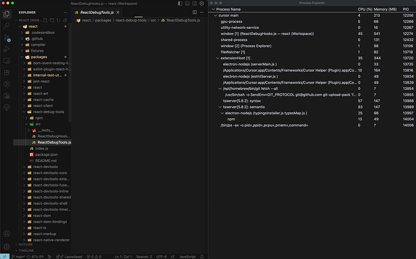Open notifications bell in status bar
The height and width of the screenshot is (259, 416).
pos(202,257)
